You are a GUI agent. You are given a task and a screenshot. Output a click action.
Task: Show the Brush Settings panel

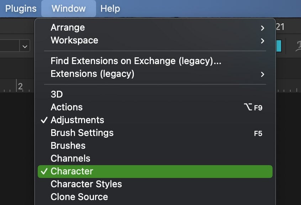[82, 133]
